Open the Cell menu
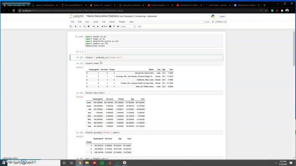Image resolution: width=296 pixels, height=166 pixels. click(x=104, y=22)
